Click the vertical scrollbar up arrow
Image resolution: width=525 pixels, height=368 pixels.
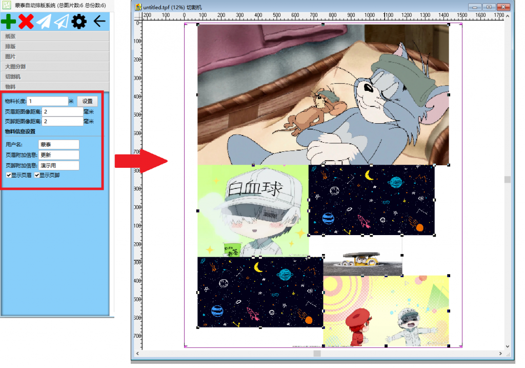point(508,16)
